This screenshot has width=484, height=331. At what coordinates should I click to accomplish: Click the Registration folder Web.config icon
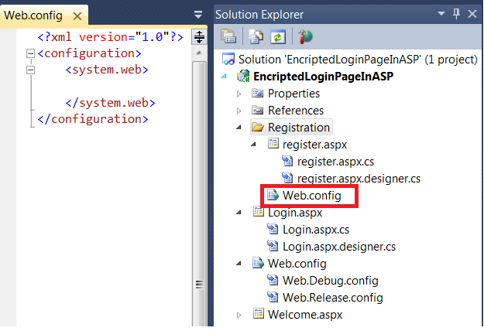pyautogui.click(x=273, y=195)
